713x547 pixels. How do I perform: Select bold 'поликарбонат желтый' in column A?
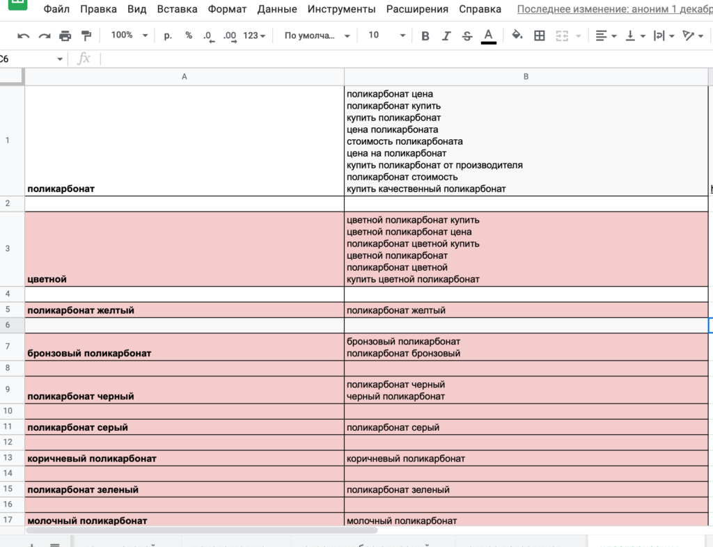(x=184, y=310)
